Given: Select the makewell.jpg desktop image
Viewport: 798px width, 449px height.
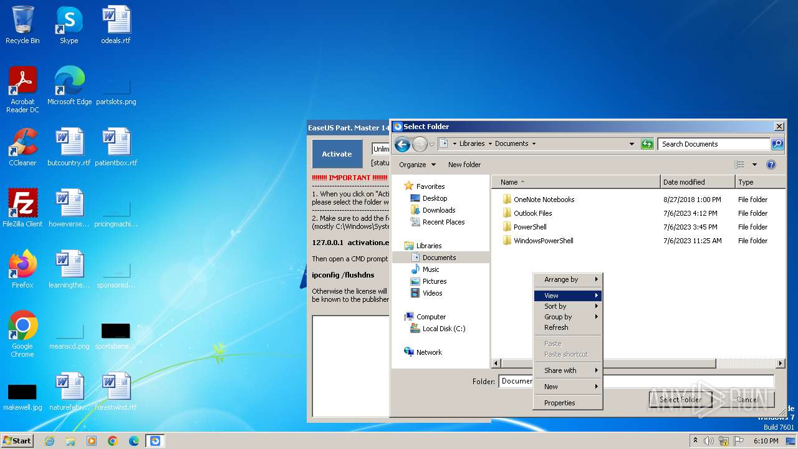Looking at the screenshot, I should click(x=22, y=396).
